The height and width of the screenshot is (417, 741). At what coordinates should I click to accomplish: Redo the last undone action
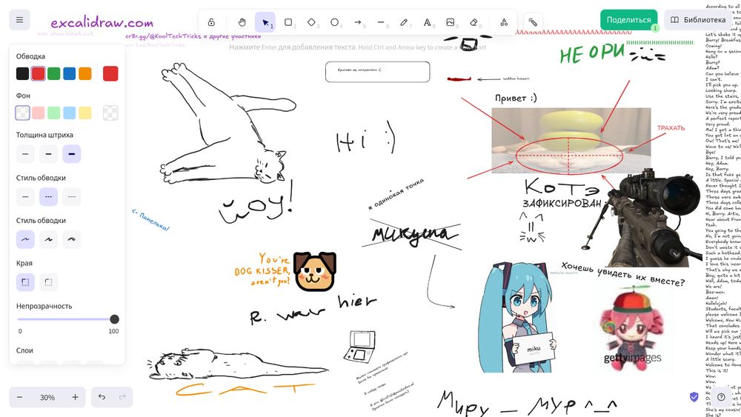tap(122, 397)
